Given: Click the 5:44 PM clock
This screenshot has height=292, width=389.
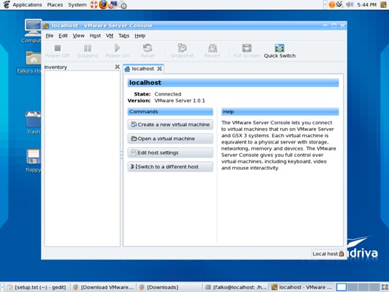Looking at the screenshot, I should 367,5.
